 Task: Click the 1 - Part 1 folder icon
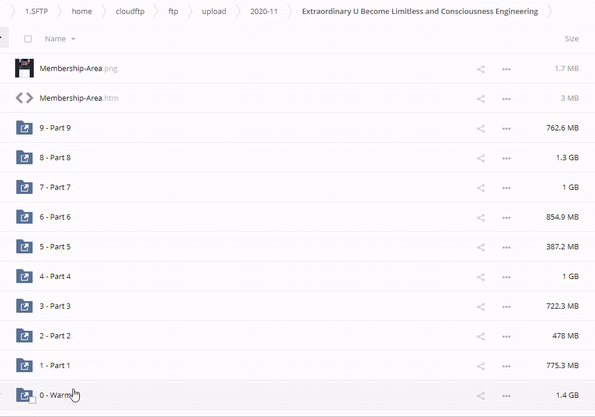(24, 366)
